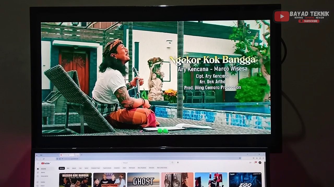Click the Beranda home icon in sidebar
The width and height of the screenshot is (334, 187).
click(38, 169)
